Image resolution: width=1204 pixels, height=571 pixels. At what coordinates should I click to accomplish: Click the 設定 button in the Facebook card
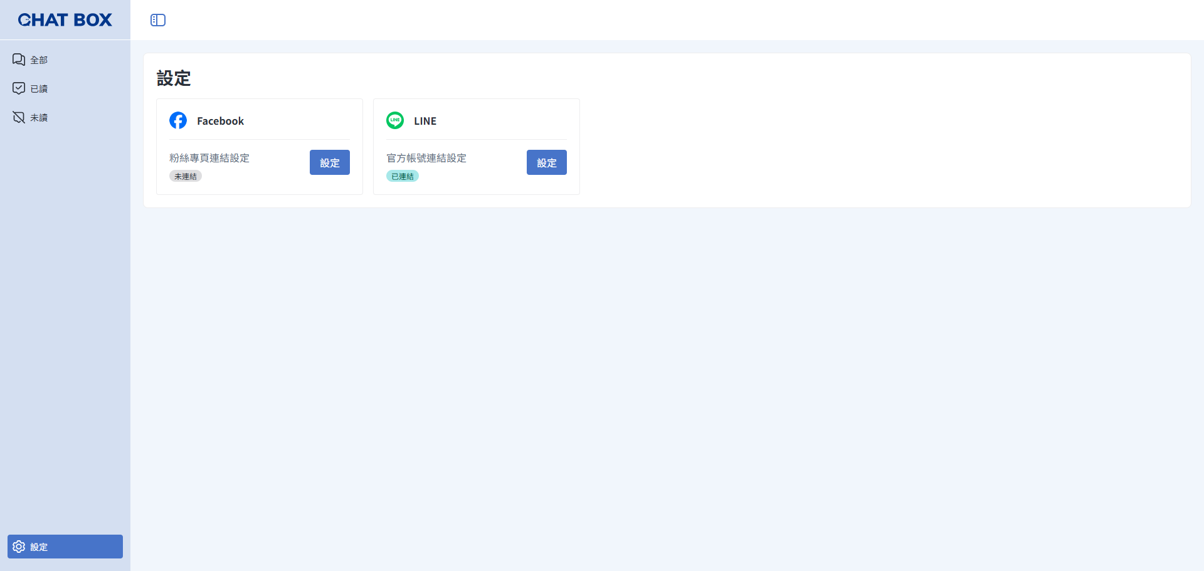[x=330, y=162]
